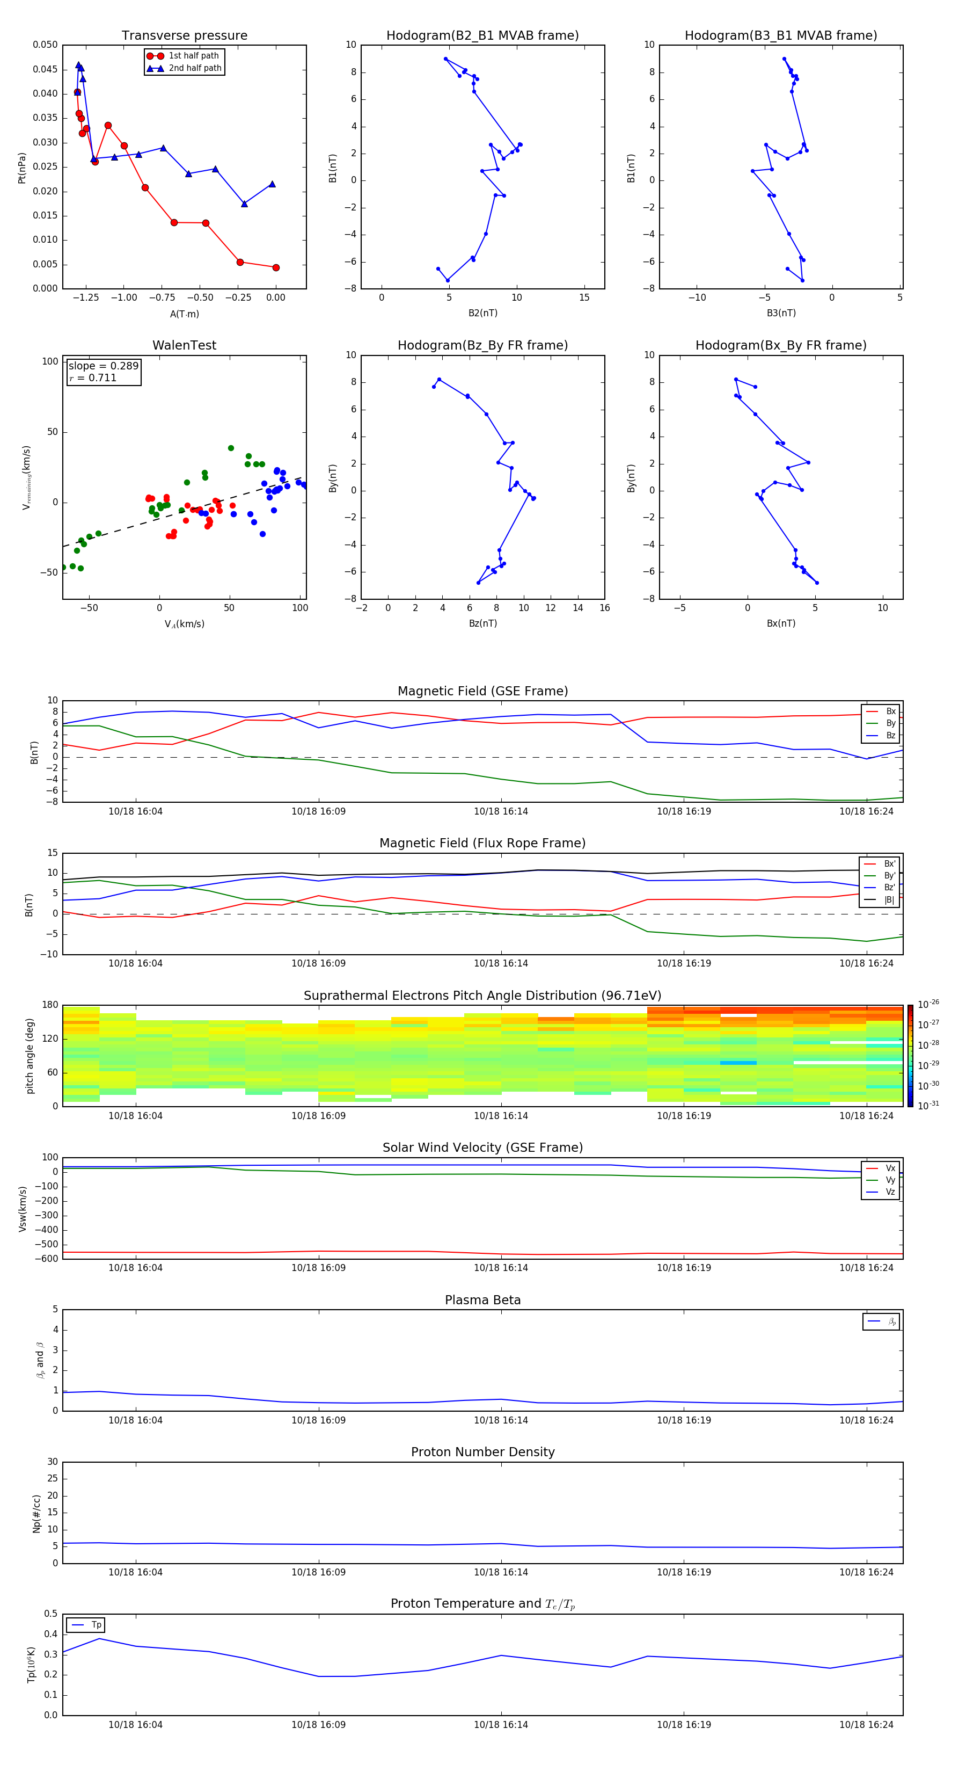Click the 'Magnetic Field (Flux Rope Frame)' title
This screenshot has width=966, height=1772.
[x=482, y=844]
